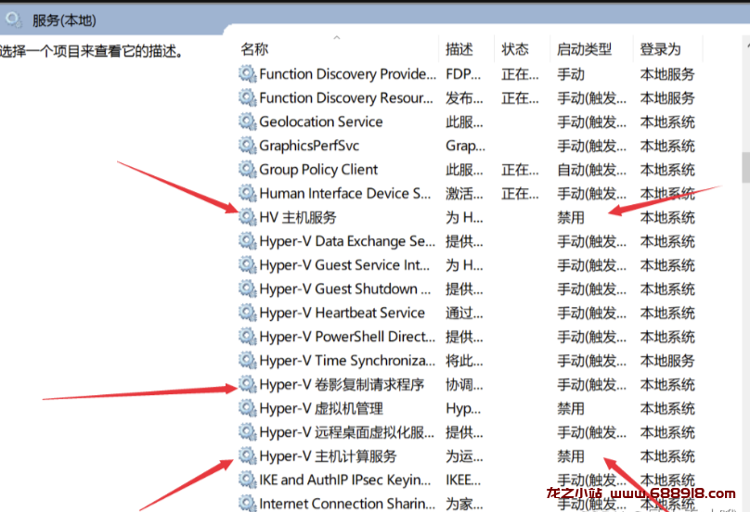Click the 服务(本地) header icon
This screenshot has height=512, width=750.
pos(13,20)
